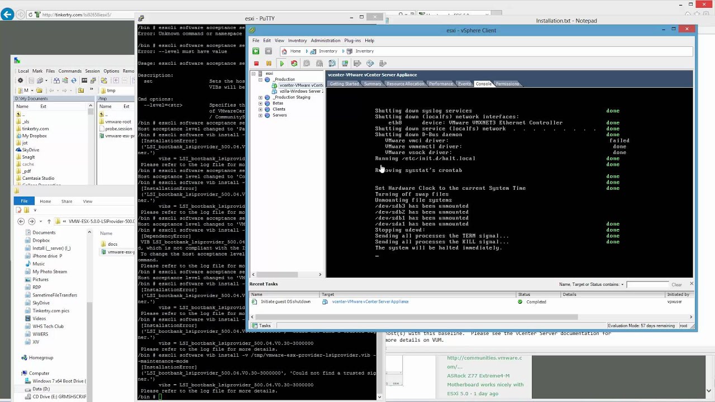The height and width of the screenshot is (402, 715).
Task: Click the green Back navigation arrow in vSphere
Action: pos(256,51)
